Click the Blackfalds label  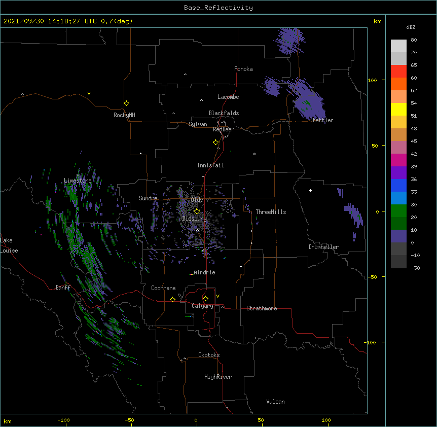pos(224,113)
